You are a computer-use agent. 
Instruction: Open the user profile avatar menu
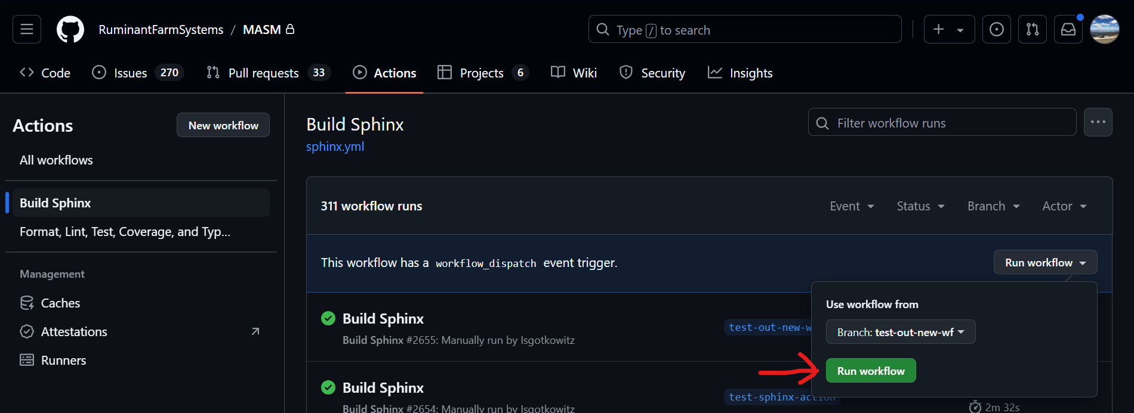(x=1105, y=29)
